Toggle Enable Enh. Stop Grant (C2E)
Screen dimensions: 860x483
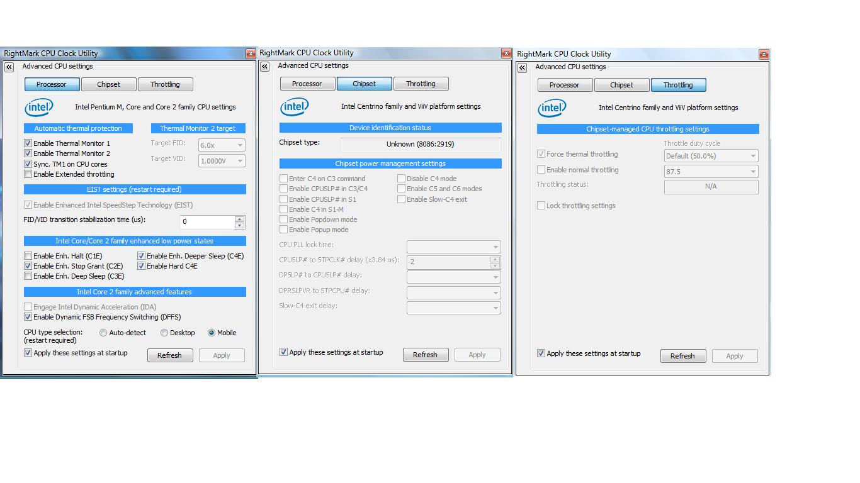click(28, 266)
